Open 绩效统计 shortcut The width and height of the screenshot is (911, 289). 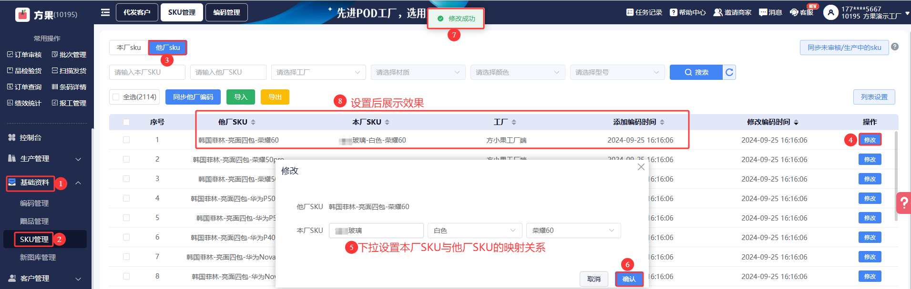pyautogui.click(x=24, y=103)
